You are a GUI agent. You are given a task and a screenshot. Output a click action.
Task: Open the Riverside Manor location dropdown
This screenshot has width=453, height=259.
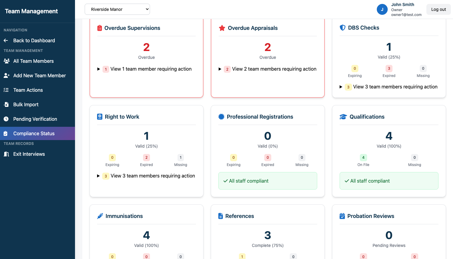click(x=117, y=9)
